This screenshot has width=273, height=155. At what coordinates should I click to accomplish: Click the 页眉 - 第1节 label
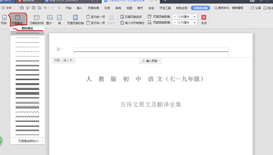(63, 60)
